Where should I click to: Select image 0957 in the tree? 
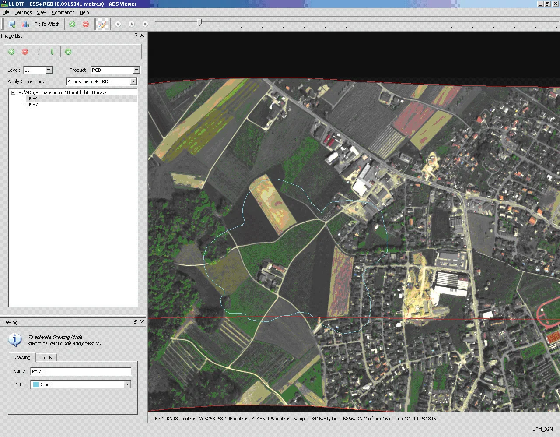point(32,105)
